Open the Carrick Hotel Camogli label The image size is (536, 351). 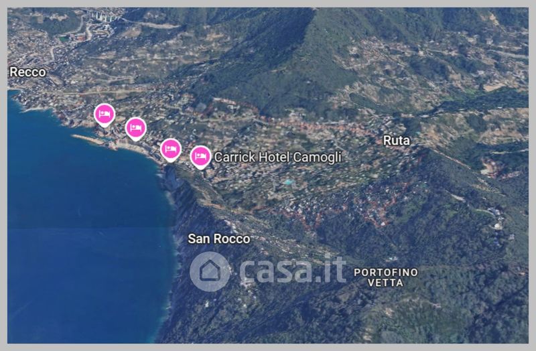[277, 157]
